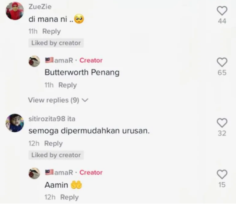This screenshot has height=205, width=236.
Task: Click the chevron next to View replies
Action: point(85,100)
